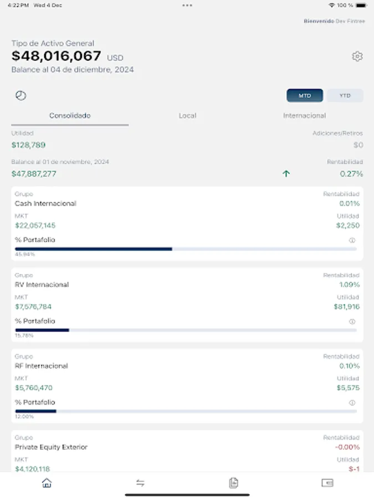Image resolution: width=374 pixels, height=499 pixels.
Task: Select the $48,016,067 balance amount
Action: pyautogui.click(x=55, y=55)
